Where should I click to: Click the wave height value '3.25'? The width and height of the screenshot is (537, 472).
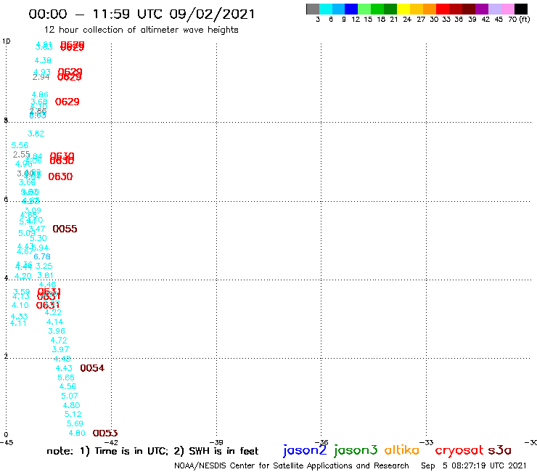[x=44, y=266]
